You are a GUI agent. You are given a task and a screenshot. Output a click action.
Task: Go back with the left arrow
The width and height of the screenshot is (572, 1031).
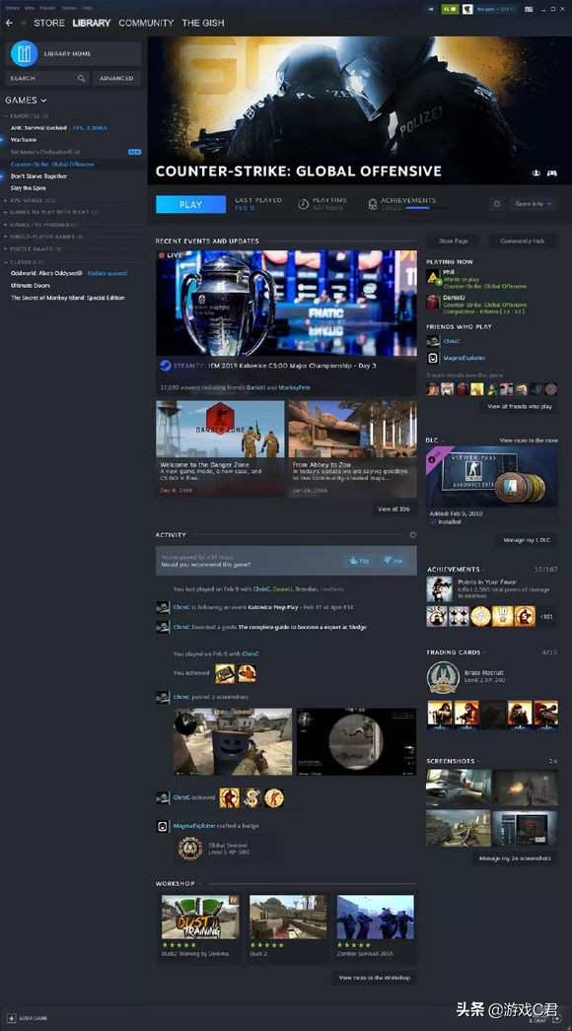pyautogui.click(x=9, y=23)
